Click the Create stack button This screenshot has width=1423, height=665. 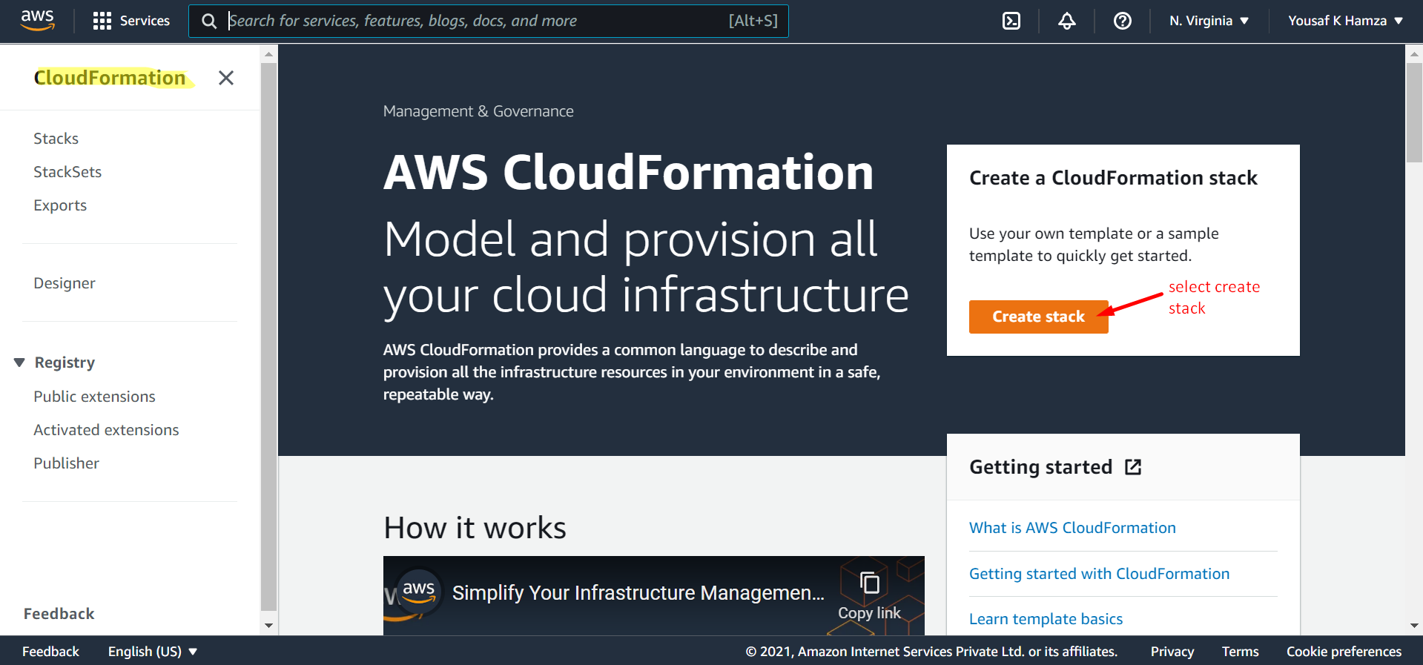click(1038, 317)
